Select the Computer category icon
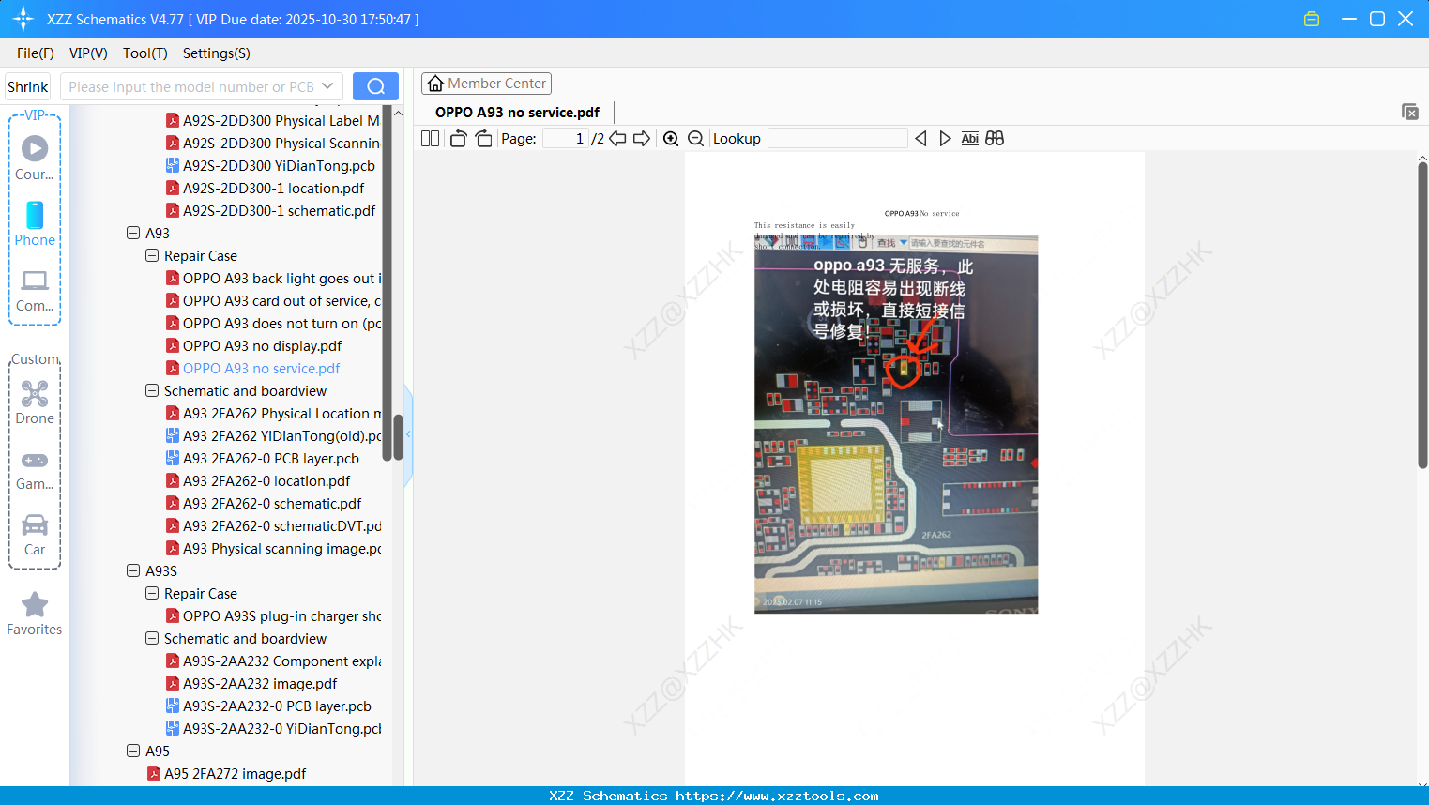 [35, 289]
